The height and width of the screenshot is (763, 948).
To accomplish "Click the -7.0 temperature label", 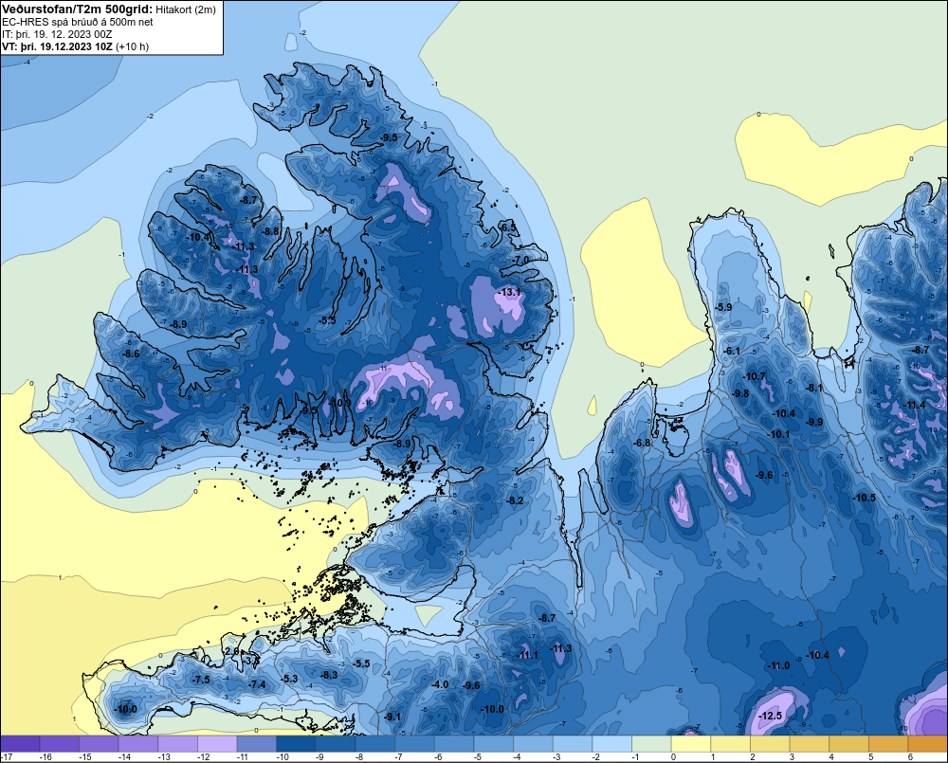I will click(520, 260).
